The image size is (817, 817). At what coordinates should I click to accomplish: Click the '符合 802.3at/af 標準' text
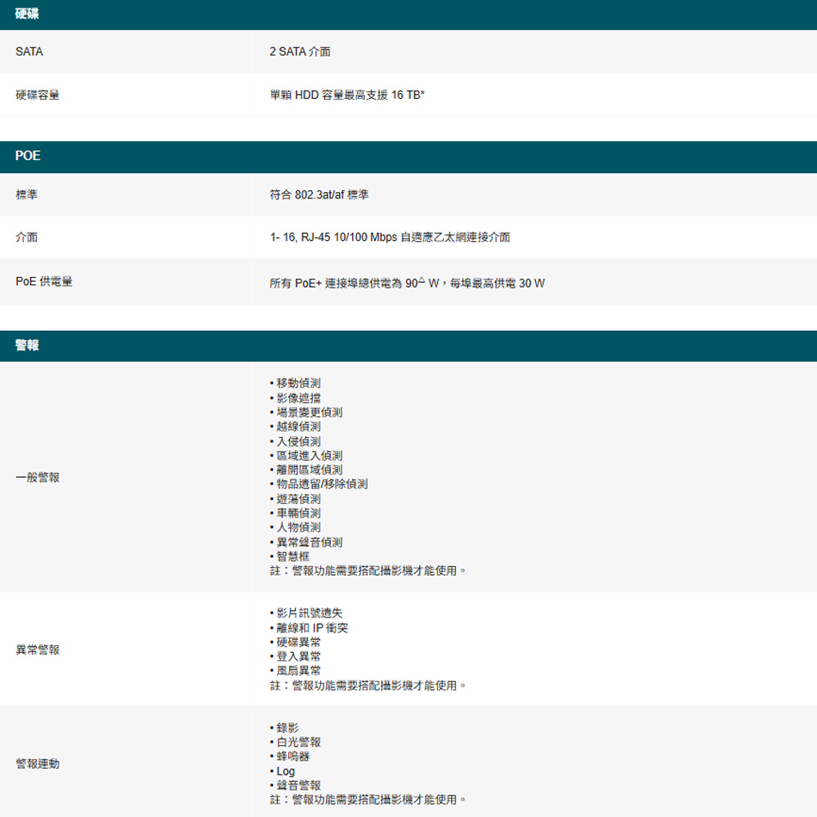coord(319,195)
